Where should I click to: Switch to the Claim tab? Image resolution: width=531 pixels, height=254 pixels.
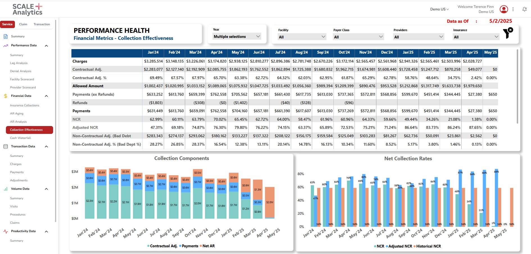pos(23,24)
